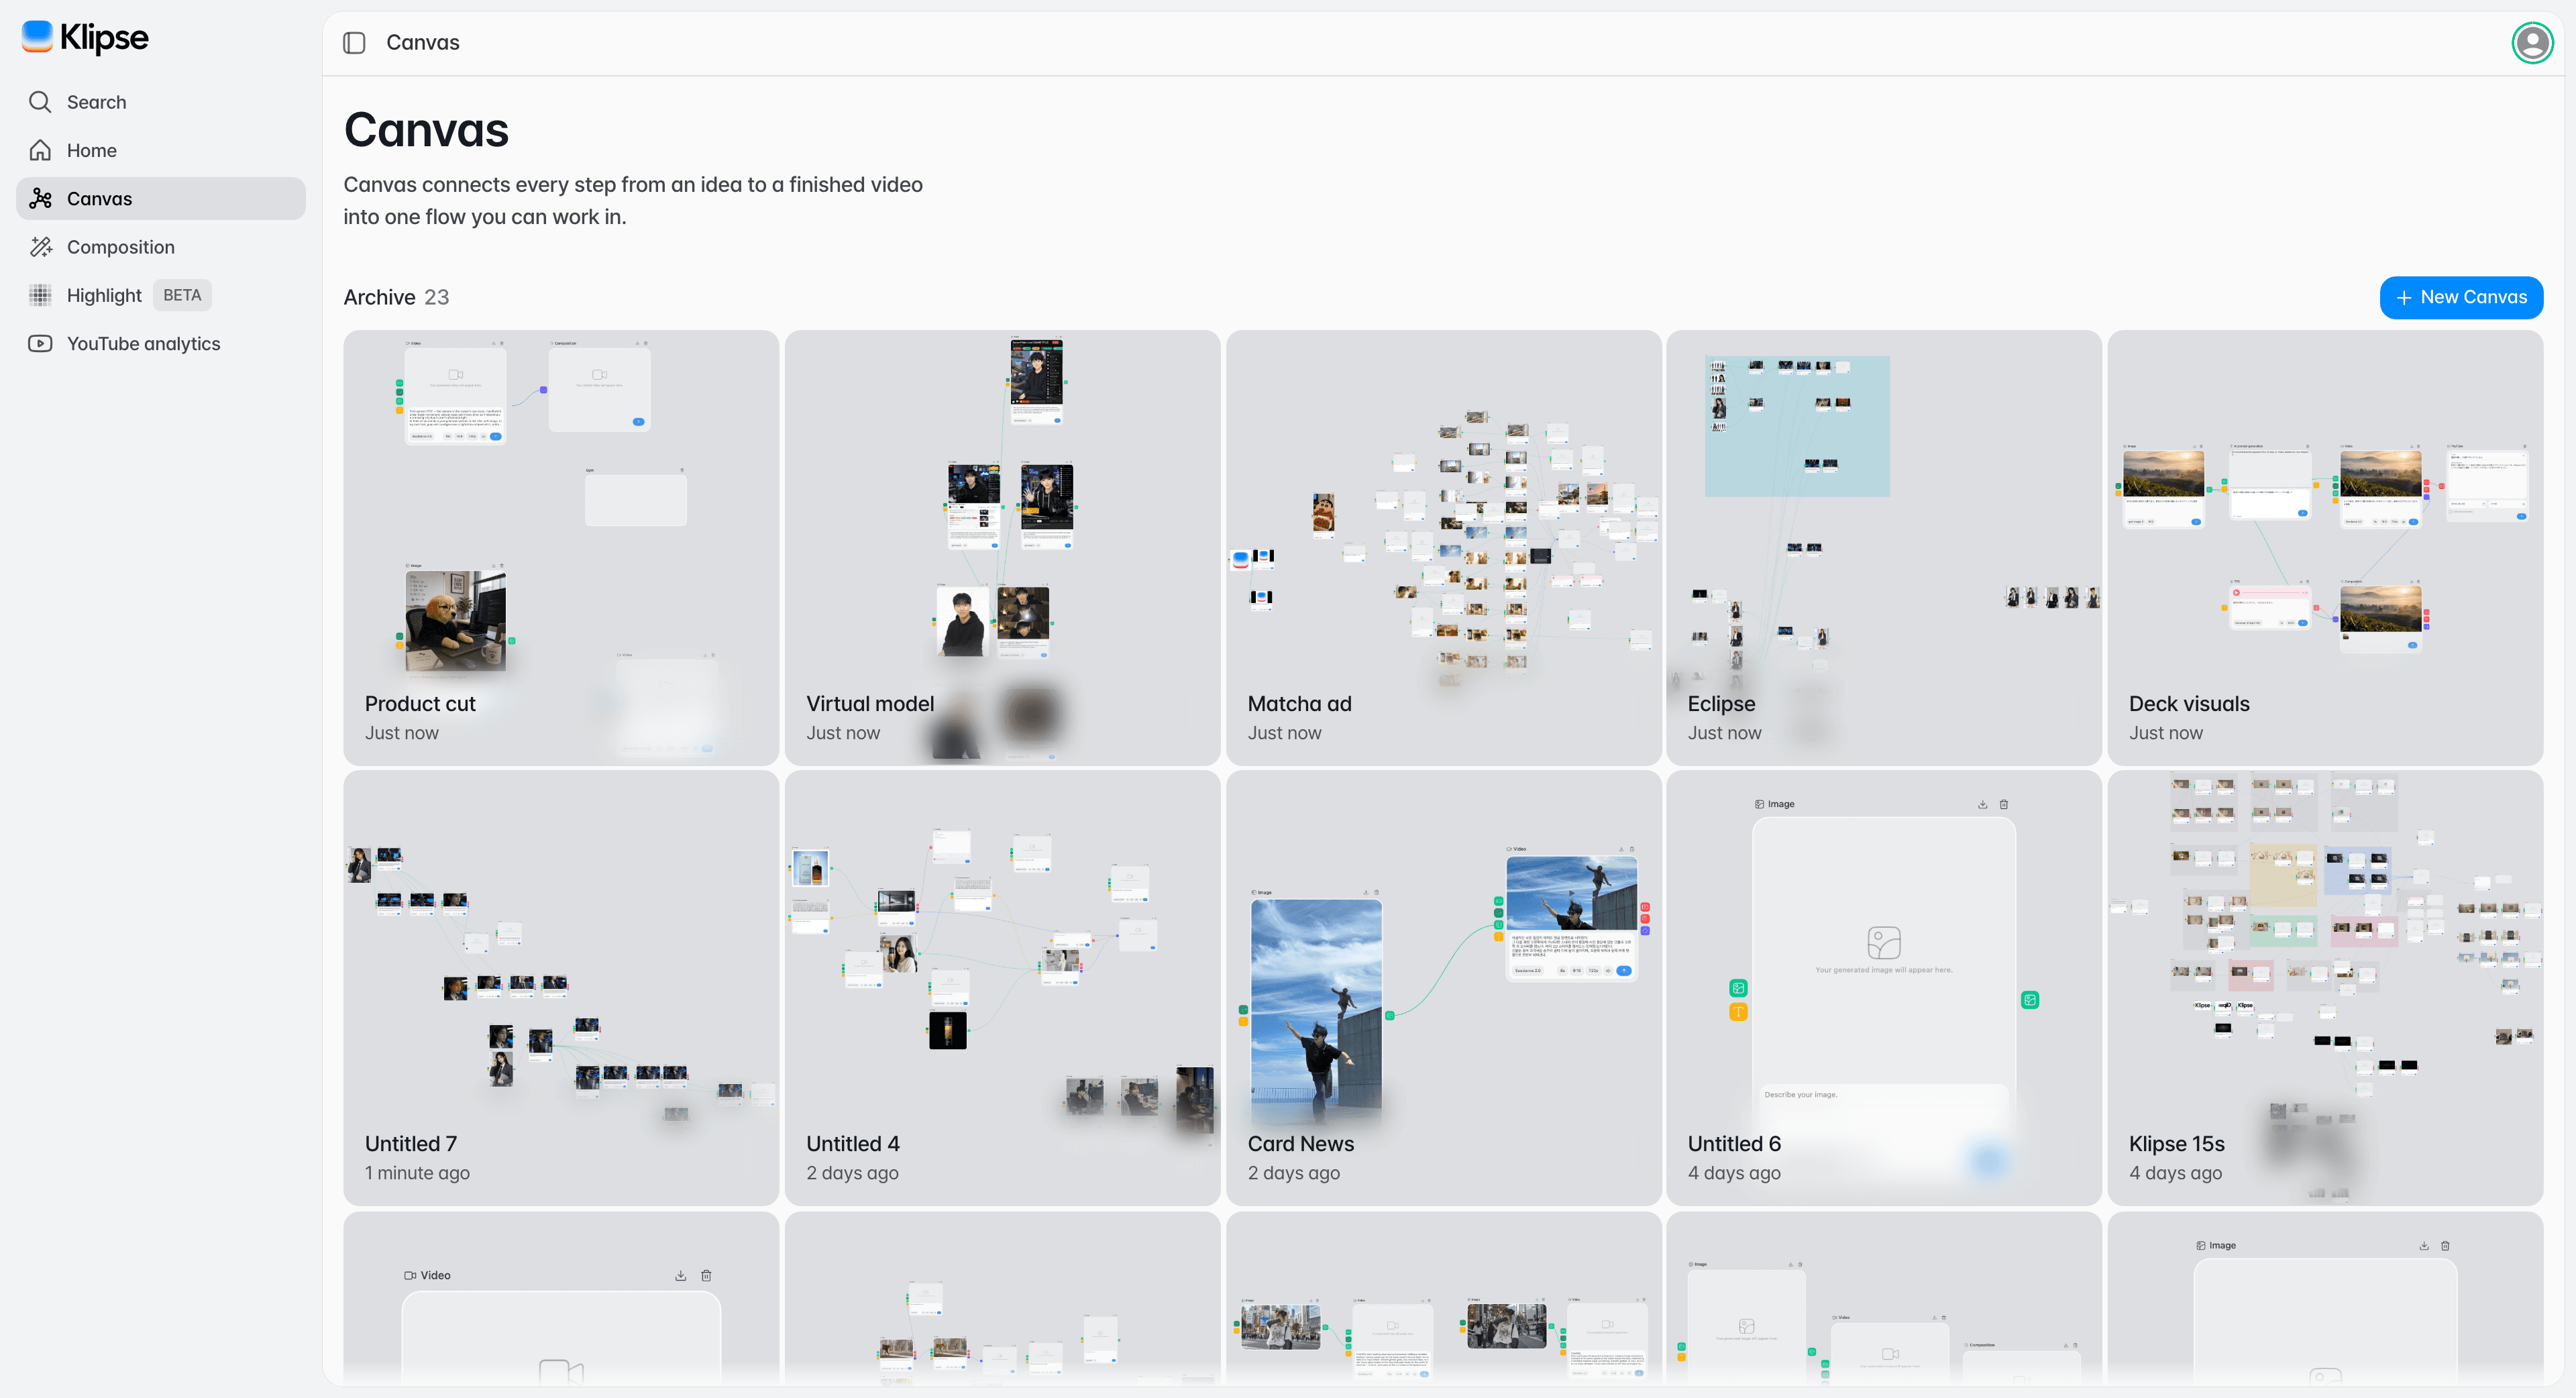This screenshot has height=1398, width=2576.
Task: Go to Home in sidebar
Action: (161, 150)
